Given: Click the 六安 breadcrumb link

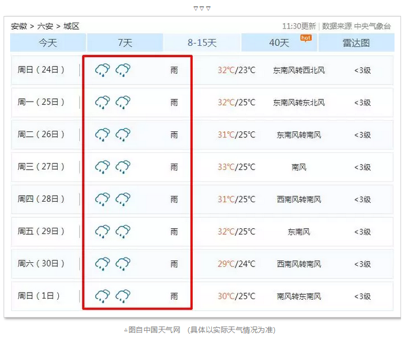Looking at the screenshot, I should point(45,26).
